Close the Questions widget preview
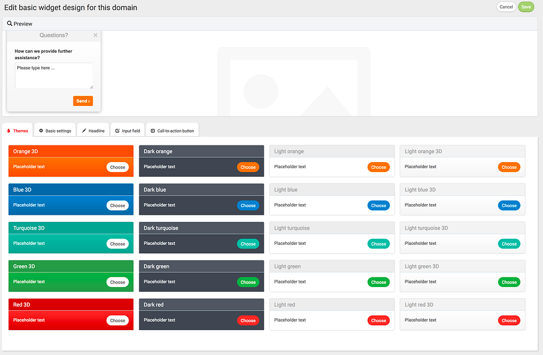This screenshot has height=355, width=543. (x=95, y=35)
